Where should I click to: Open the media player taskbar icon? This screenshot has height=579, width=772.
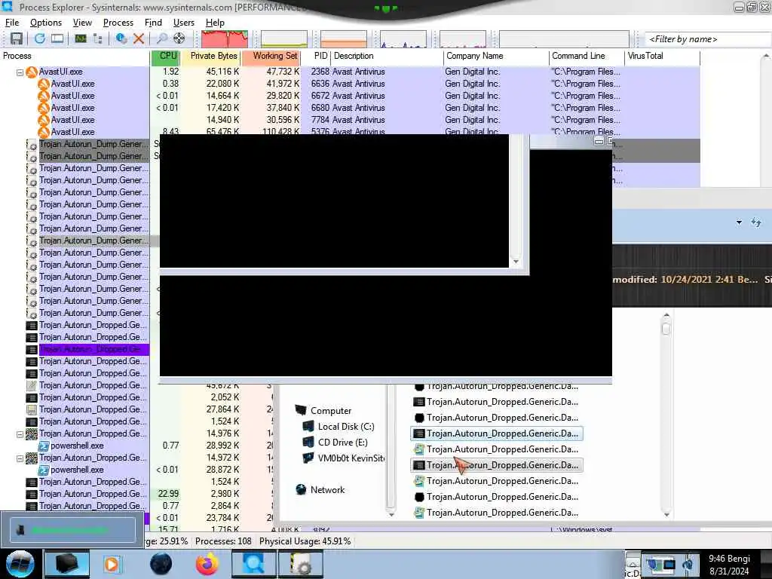pos(112,564)
